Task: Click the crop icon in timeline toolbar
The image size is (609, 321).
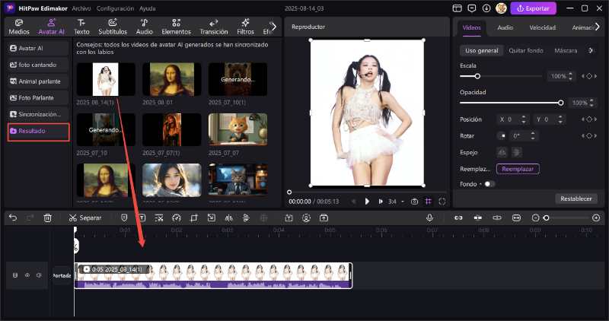Action: pyautogui.click(x=194, y=218)
